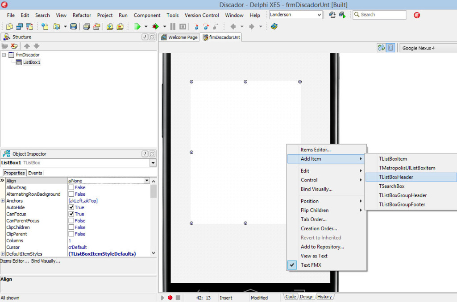457x302 pixels.
Task: Click the green Run arrow in toolbar
Action: point(137,26)
